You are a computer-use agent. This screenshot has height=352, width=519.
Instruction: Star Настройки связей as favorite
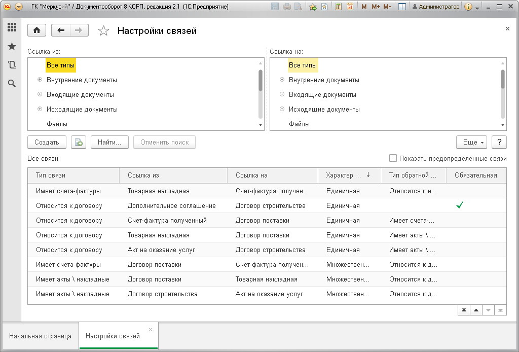(x=103, y=31)
